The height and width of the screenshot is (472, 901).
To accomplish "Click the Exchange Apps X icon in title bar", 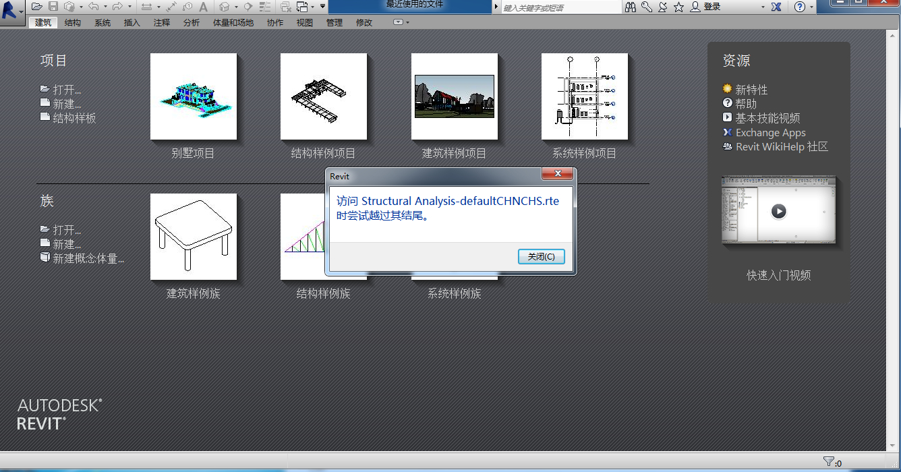I will pos(777,7).
